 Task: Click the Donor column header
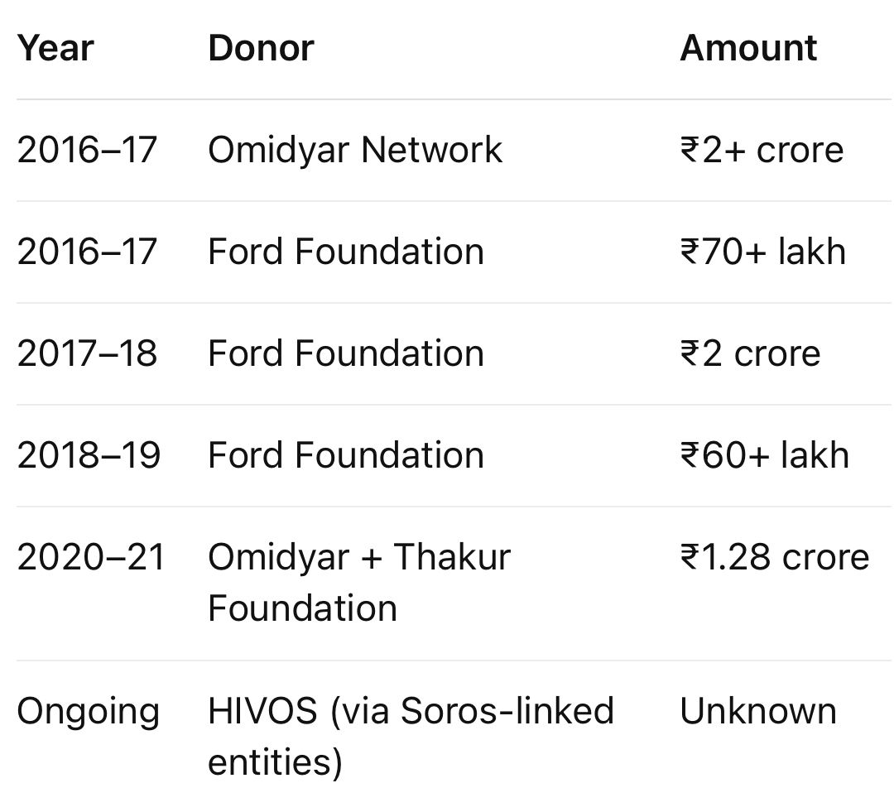click(x=261, y=48)
